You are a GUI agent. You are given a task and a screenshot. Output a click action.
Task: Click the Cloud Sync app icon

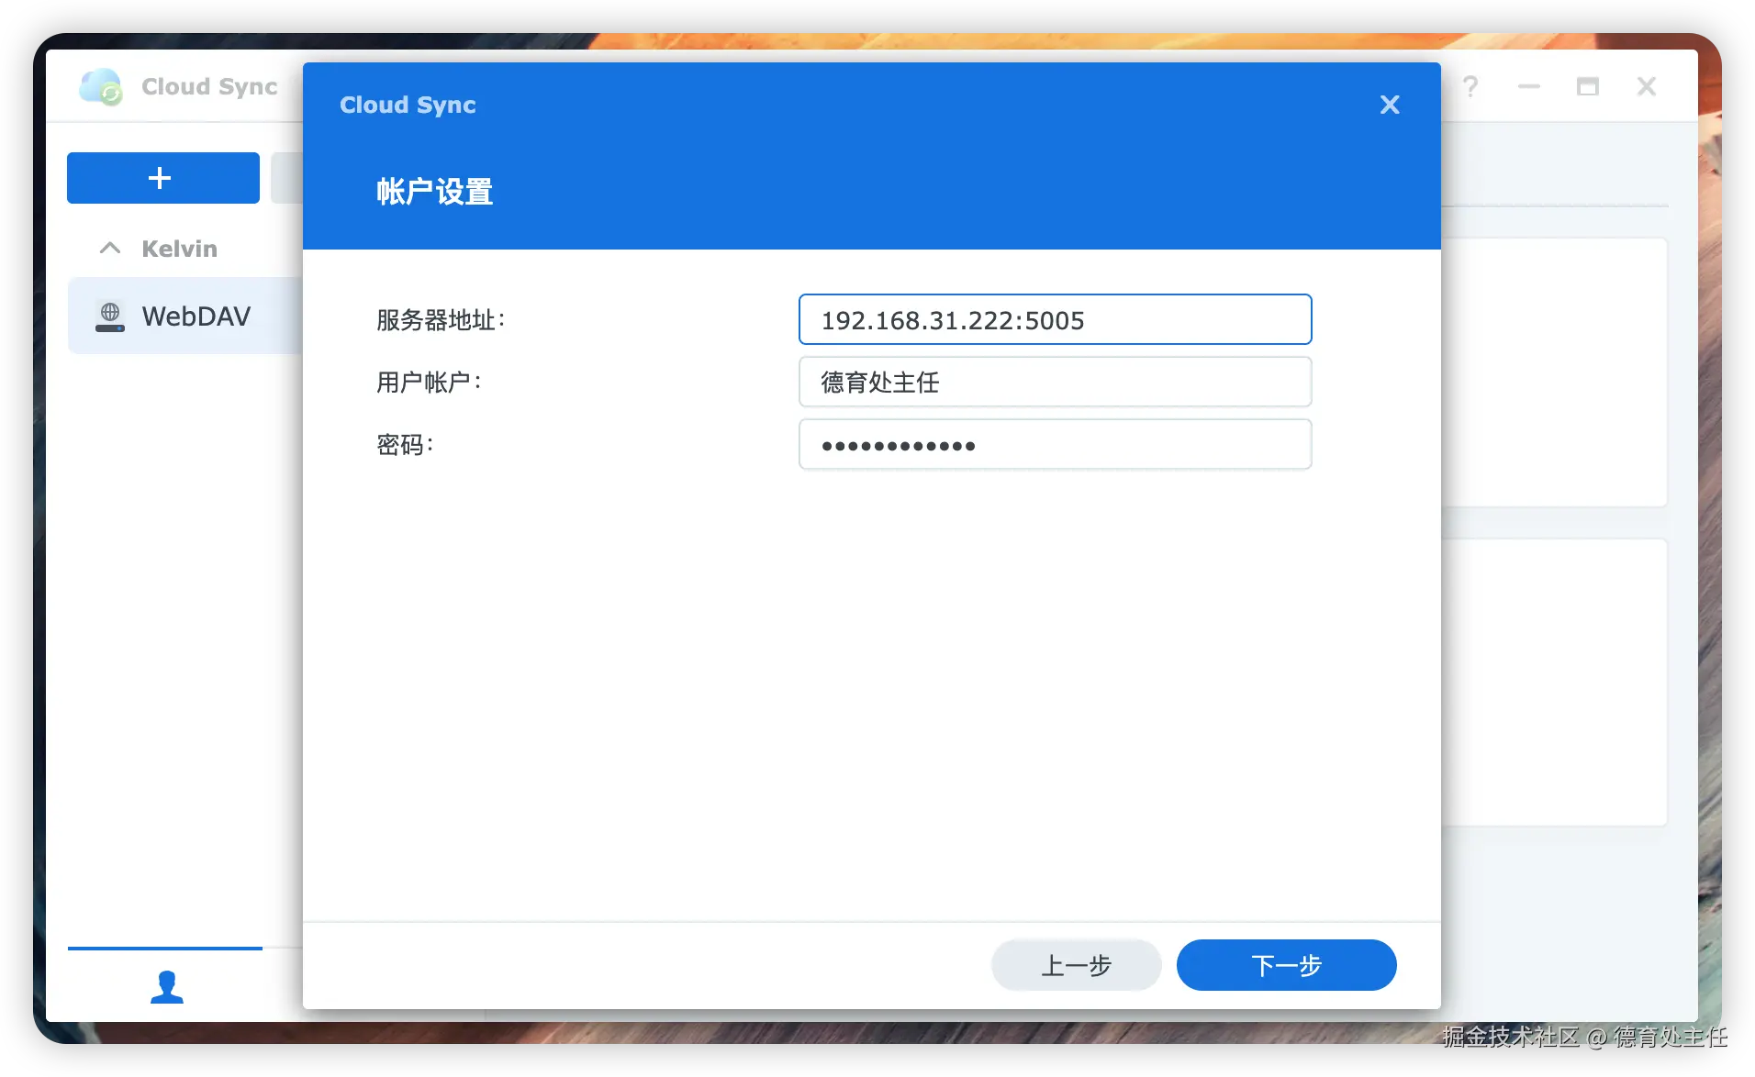(101, 87)
